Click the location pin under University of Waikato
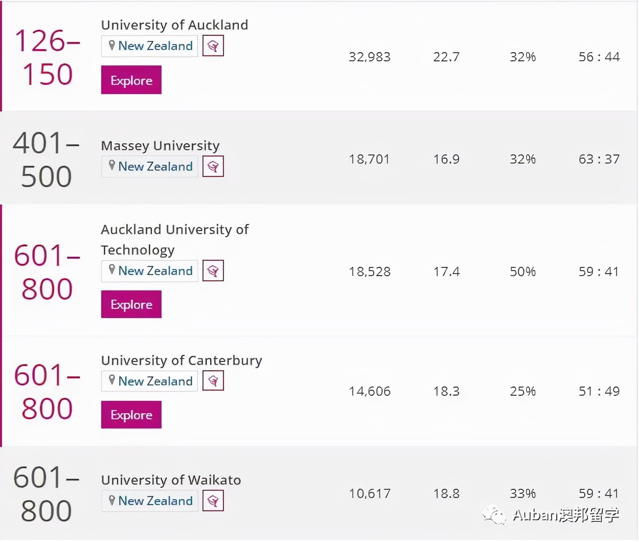This screenshot has width=639, height=542. 111,501
